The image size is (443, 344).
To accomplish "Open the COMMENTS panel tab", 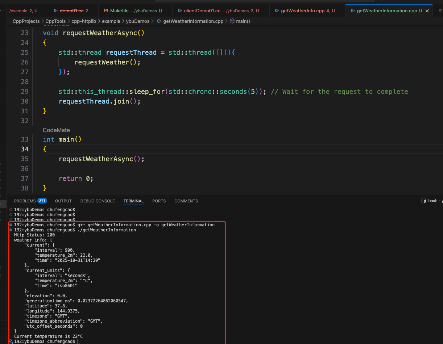I will tap(186, 201).
